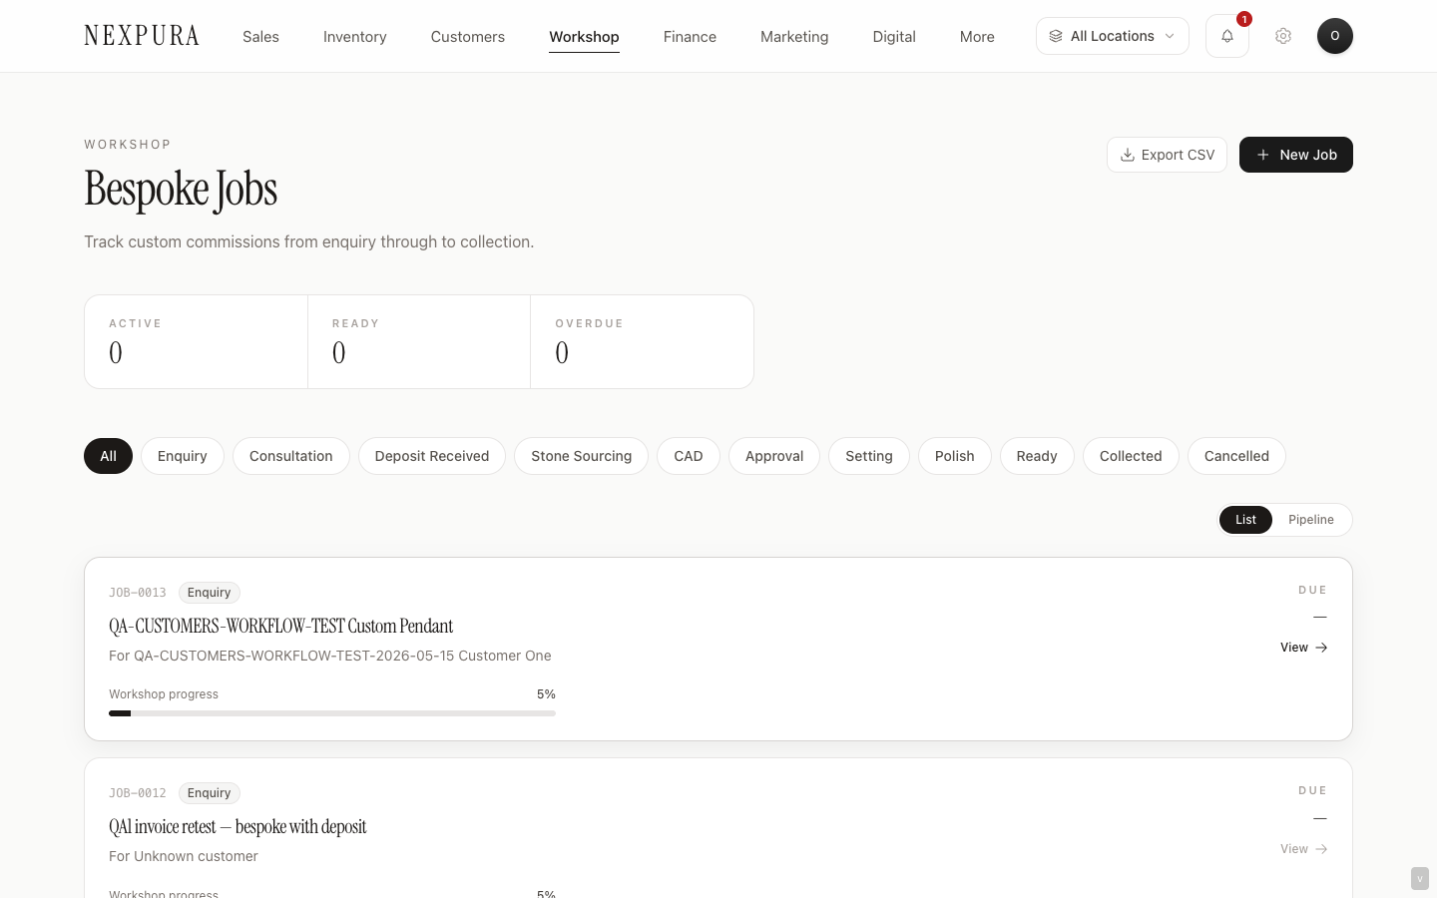Open the Inventory menu

click(x=355, y=37)
